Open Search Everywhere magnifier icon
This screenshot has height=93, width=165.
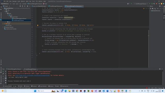click(159, 4)
